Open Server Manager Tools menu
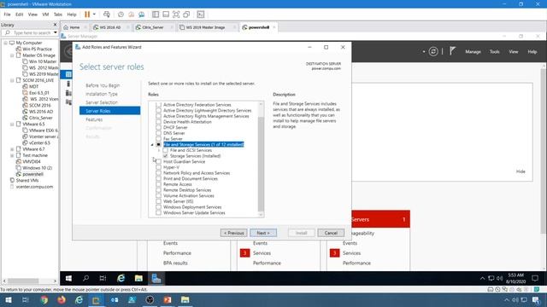The image size is (547, 307). tap(494, 51)
